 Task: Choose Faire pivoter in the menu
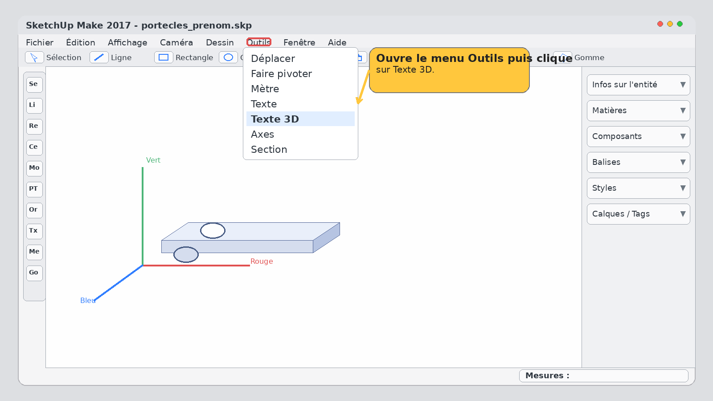[300, 74]
